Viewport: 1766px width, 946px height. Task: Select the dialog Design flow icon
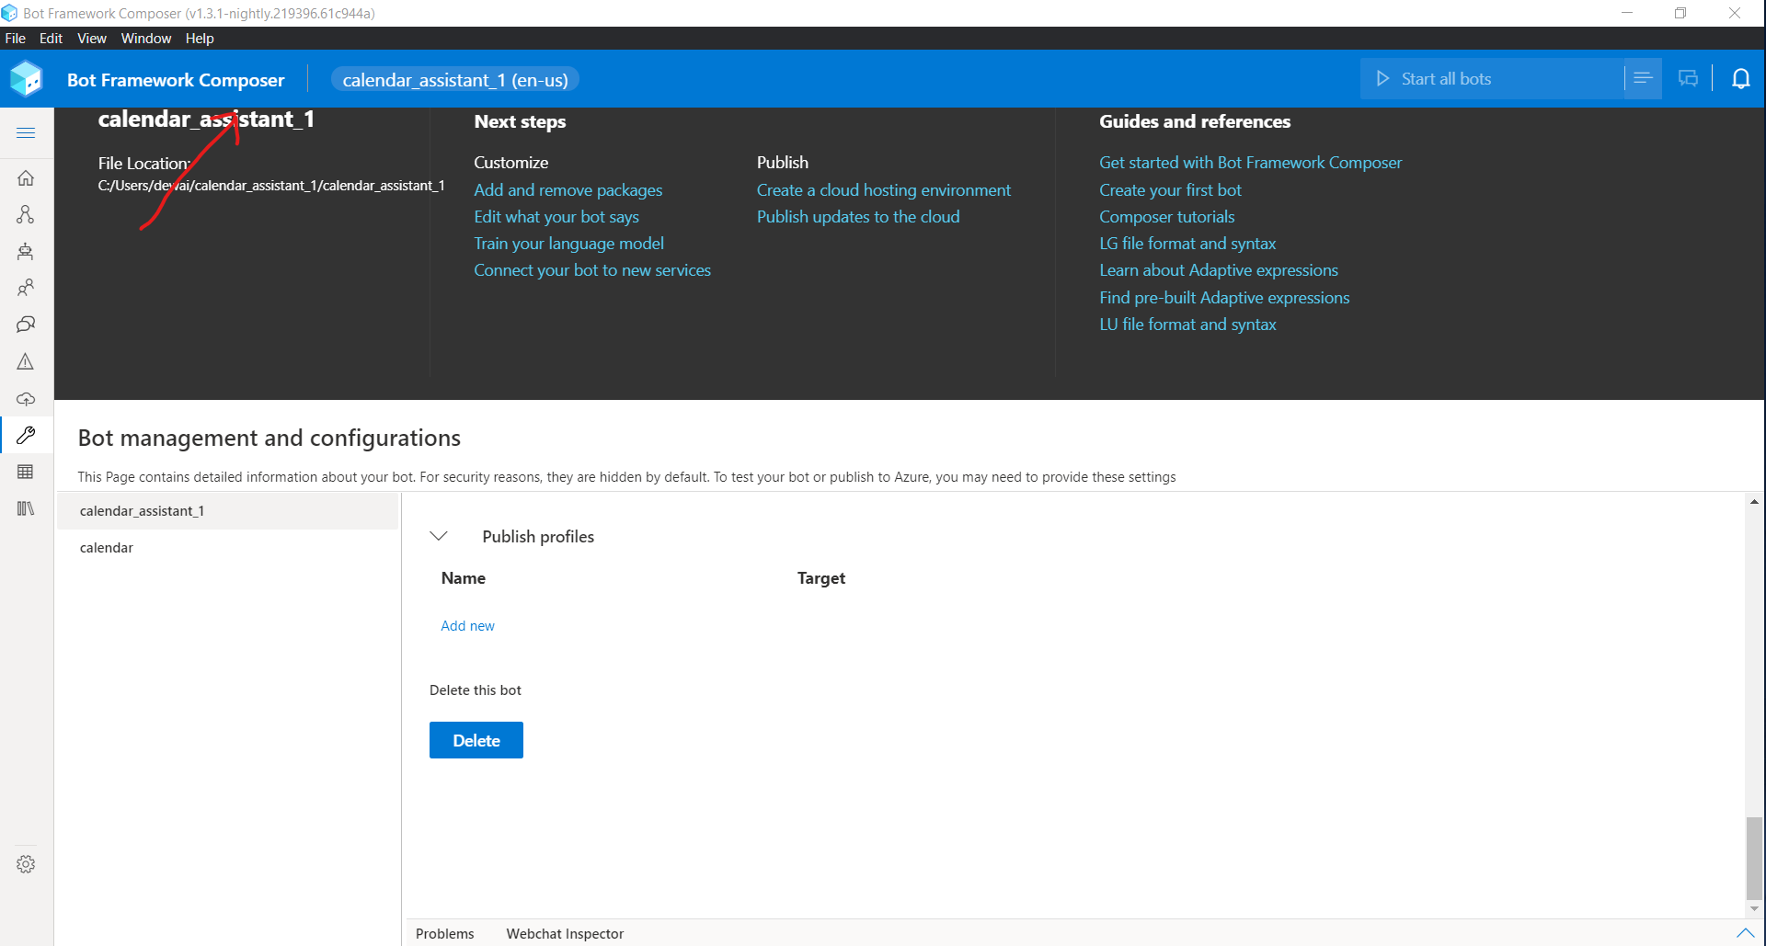point(26,214)
